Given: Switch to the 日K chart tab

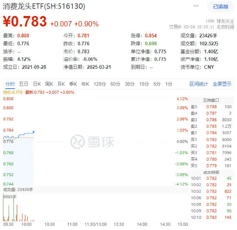Looking at the screenshot, I should point(37,84).
